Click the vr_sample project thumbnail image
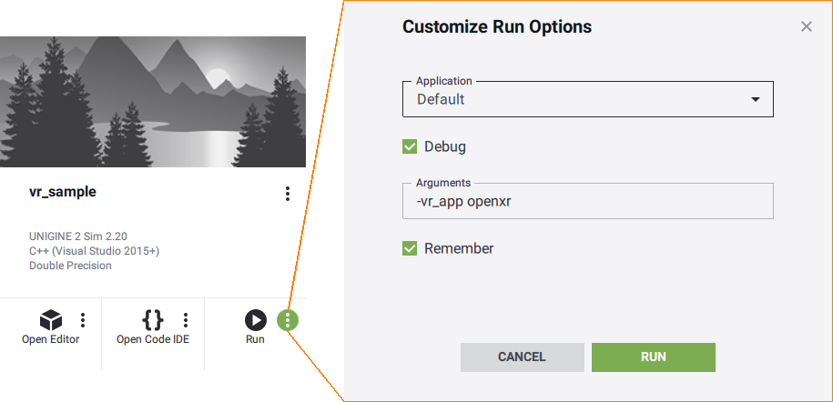 pos(153,102)
